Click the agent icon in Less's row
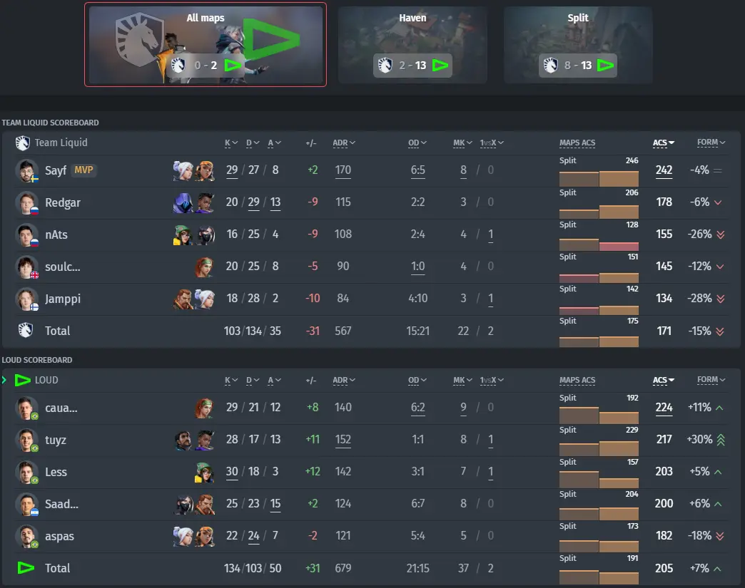745x588 pixels. (204, 473)
